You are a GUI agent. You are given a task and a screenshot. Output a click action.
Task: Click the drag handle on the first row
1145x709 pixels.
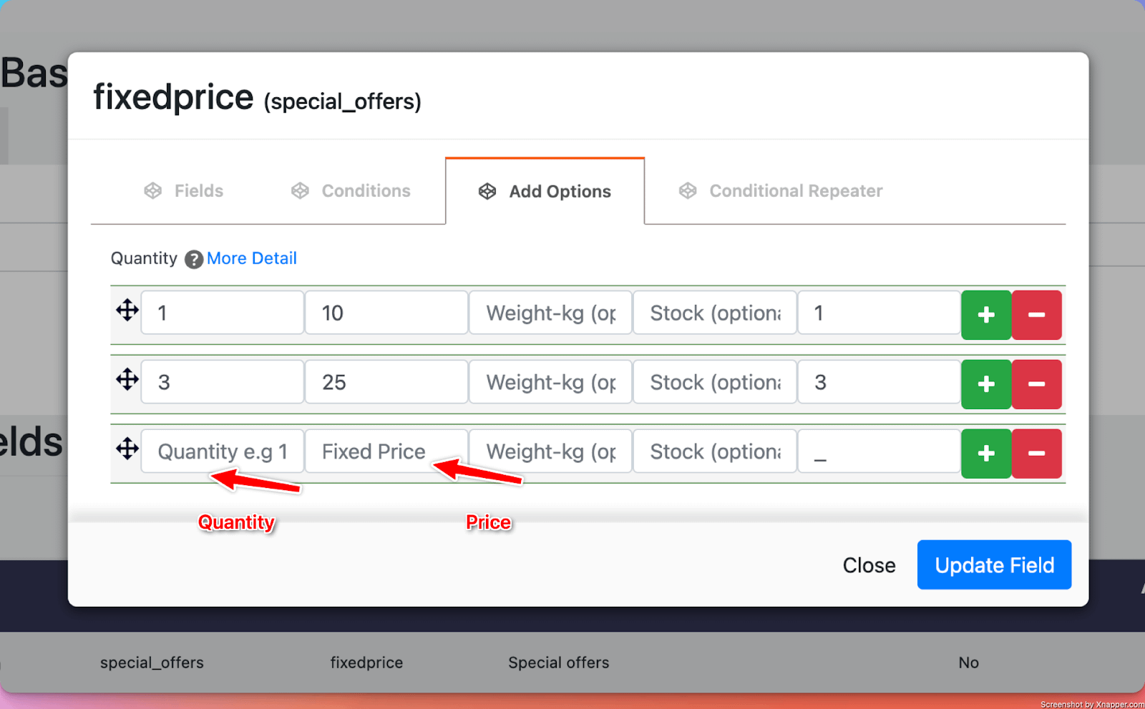(127, 311)
